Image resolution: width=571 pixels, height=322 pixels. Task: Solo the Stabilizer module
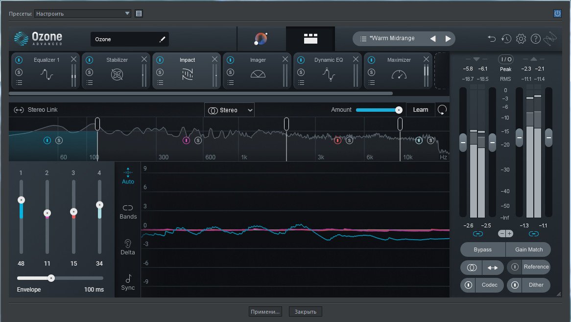89,72
